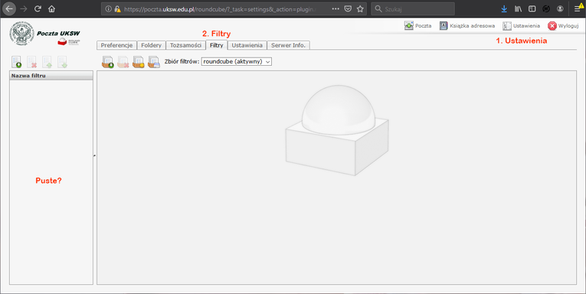The height and width of the screenshot is (294, 586).
Task: Open Poczta in the top navigation
Action: [x=417, y=26]
